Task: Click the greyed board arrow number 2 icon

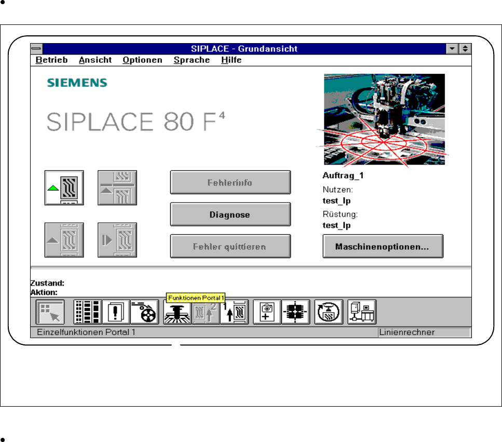Action: coord(206,313)
